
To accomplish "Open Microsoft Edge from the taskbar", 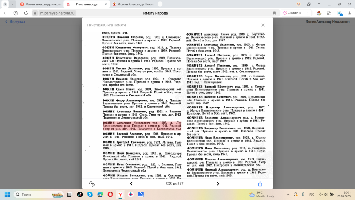I will pyautogui.click(x=100, y=195).
